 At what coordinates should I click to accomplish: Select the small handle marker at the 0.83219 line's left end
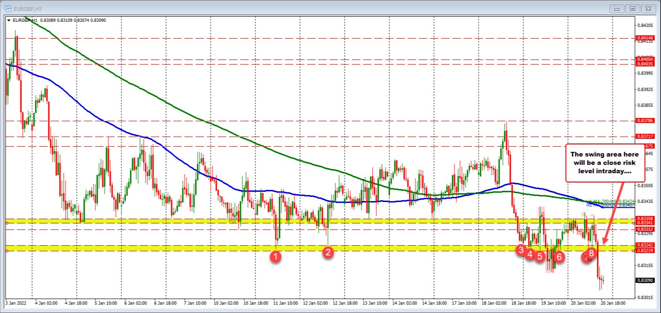pyautogui.click(x=7, y=251)
